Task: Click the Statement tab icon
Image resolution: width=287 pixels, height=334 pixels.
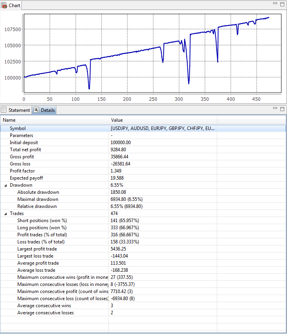Action: (x=4, y=110)
